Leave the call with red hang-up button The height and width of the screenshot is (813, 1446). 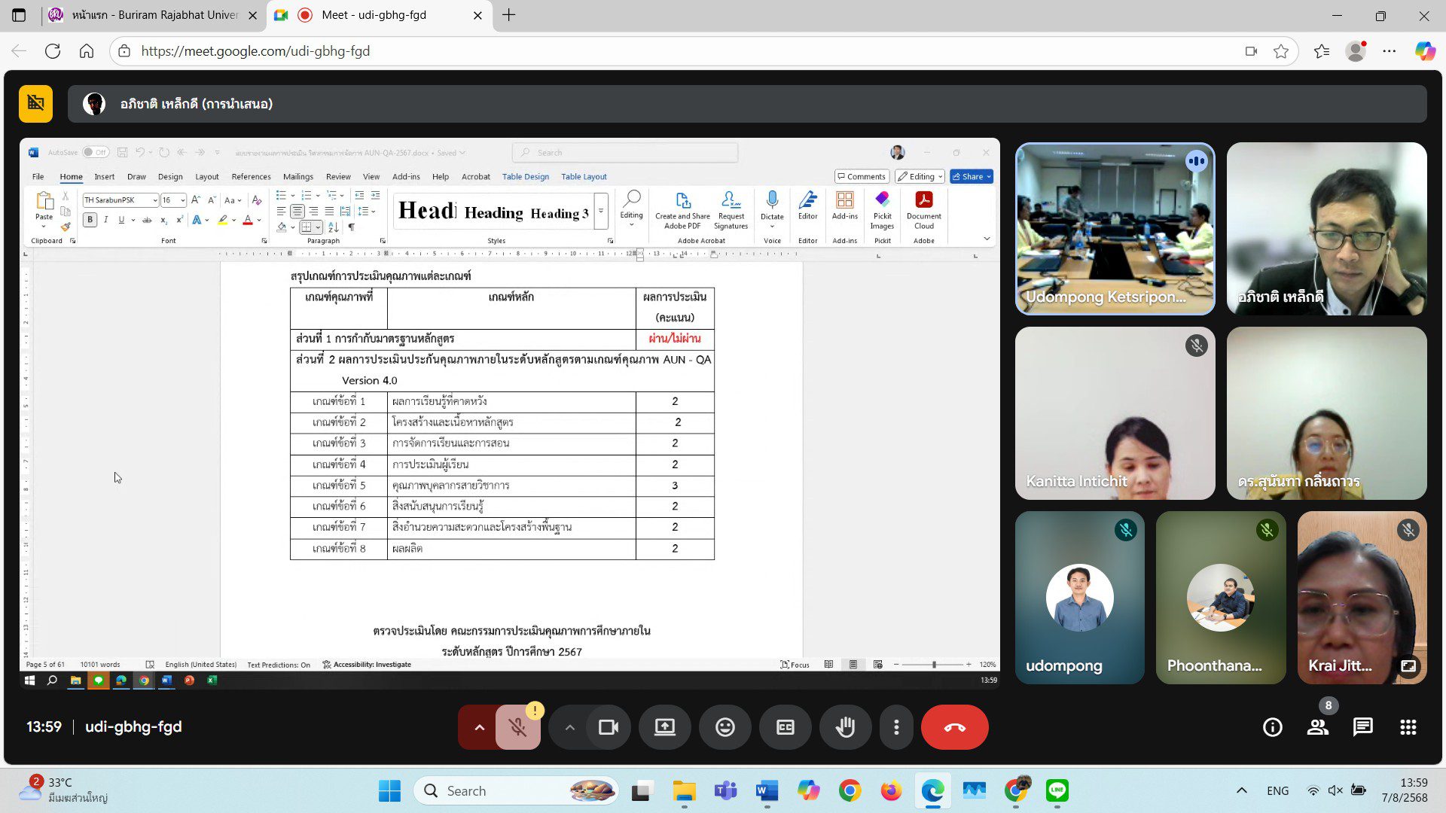[954, 727]
